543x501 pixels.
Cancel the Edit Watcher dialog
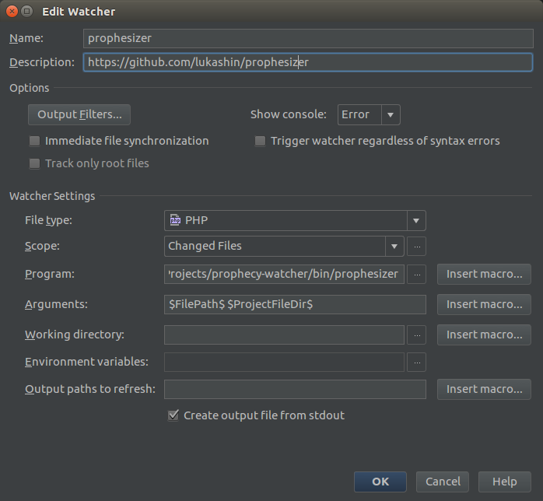[443, 482]
